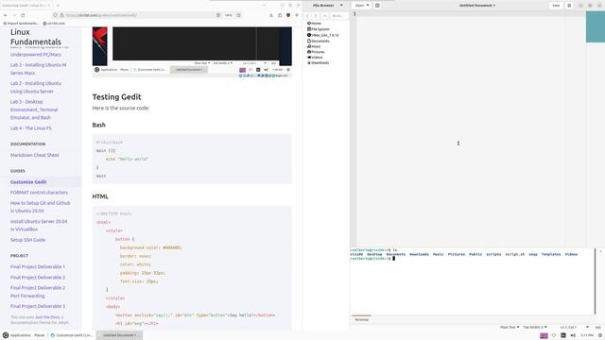This screenshot has width=605, height=340.
Task: Open File System in file browser panel
Action: tap(319, 29)
